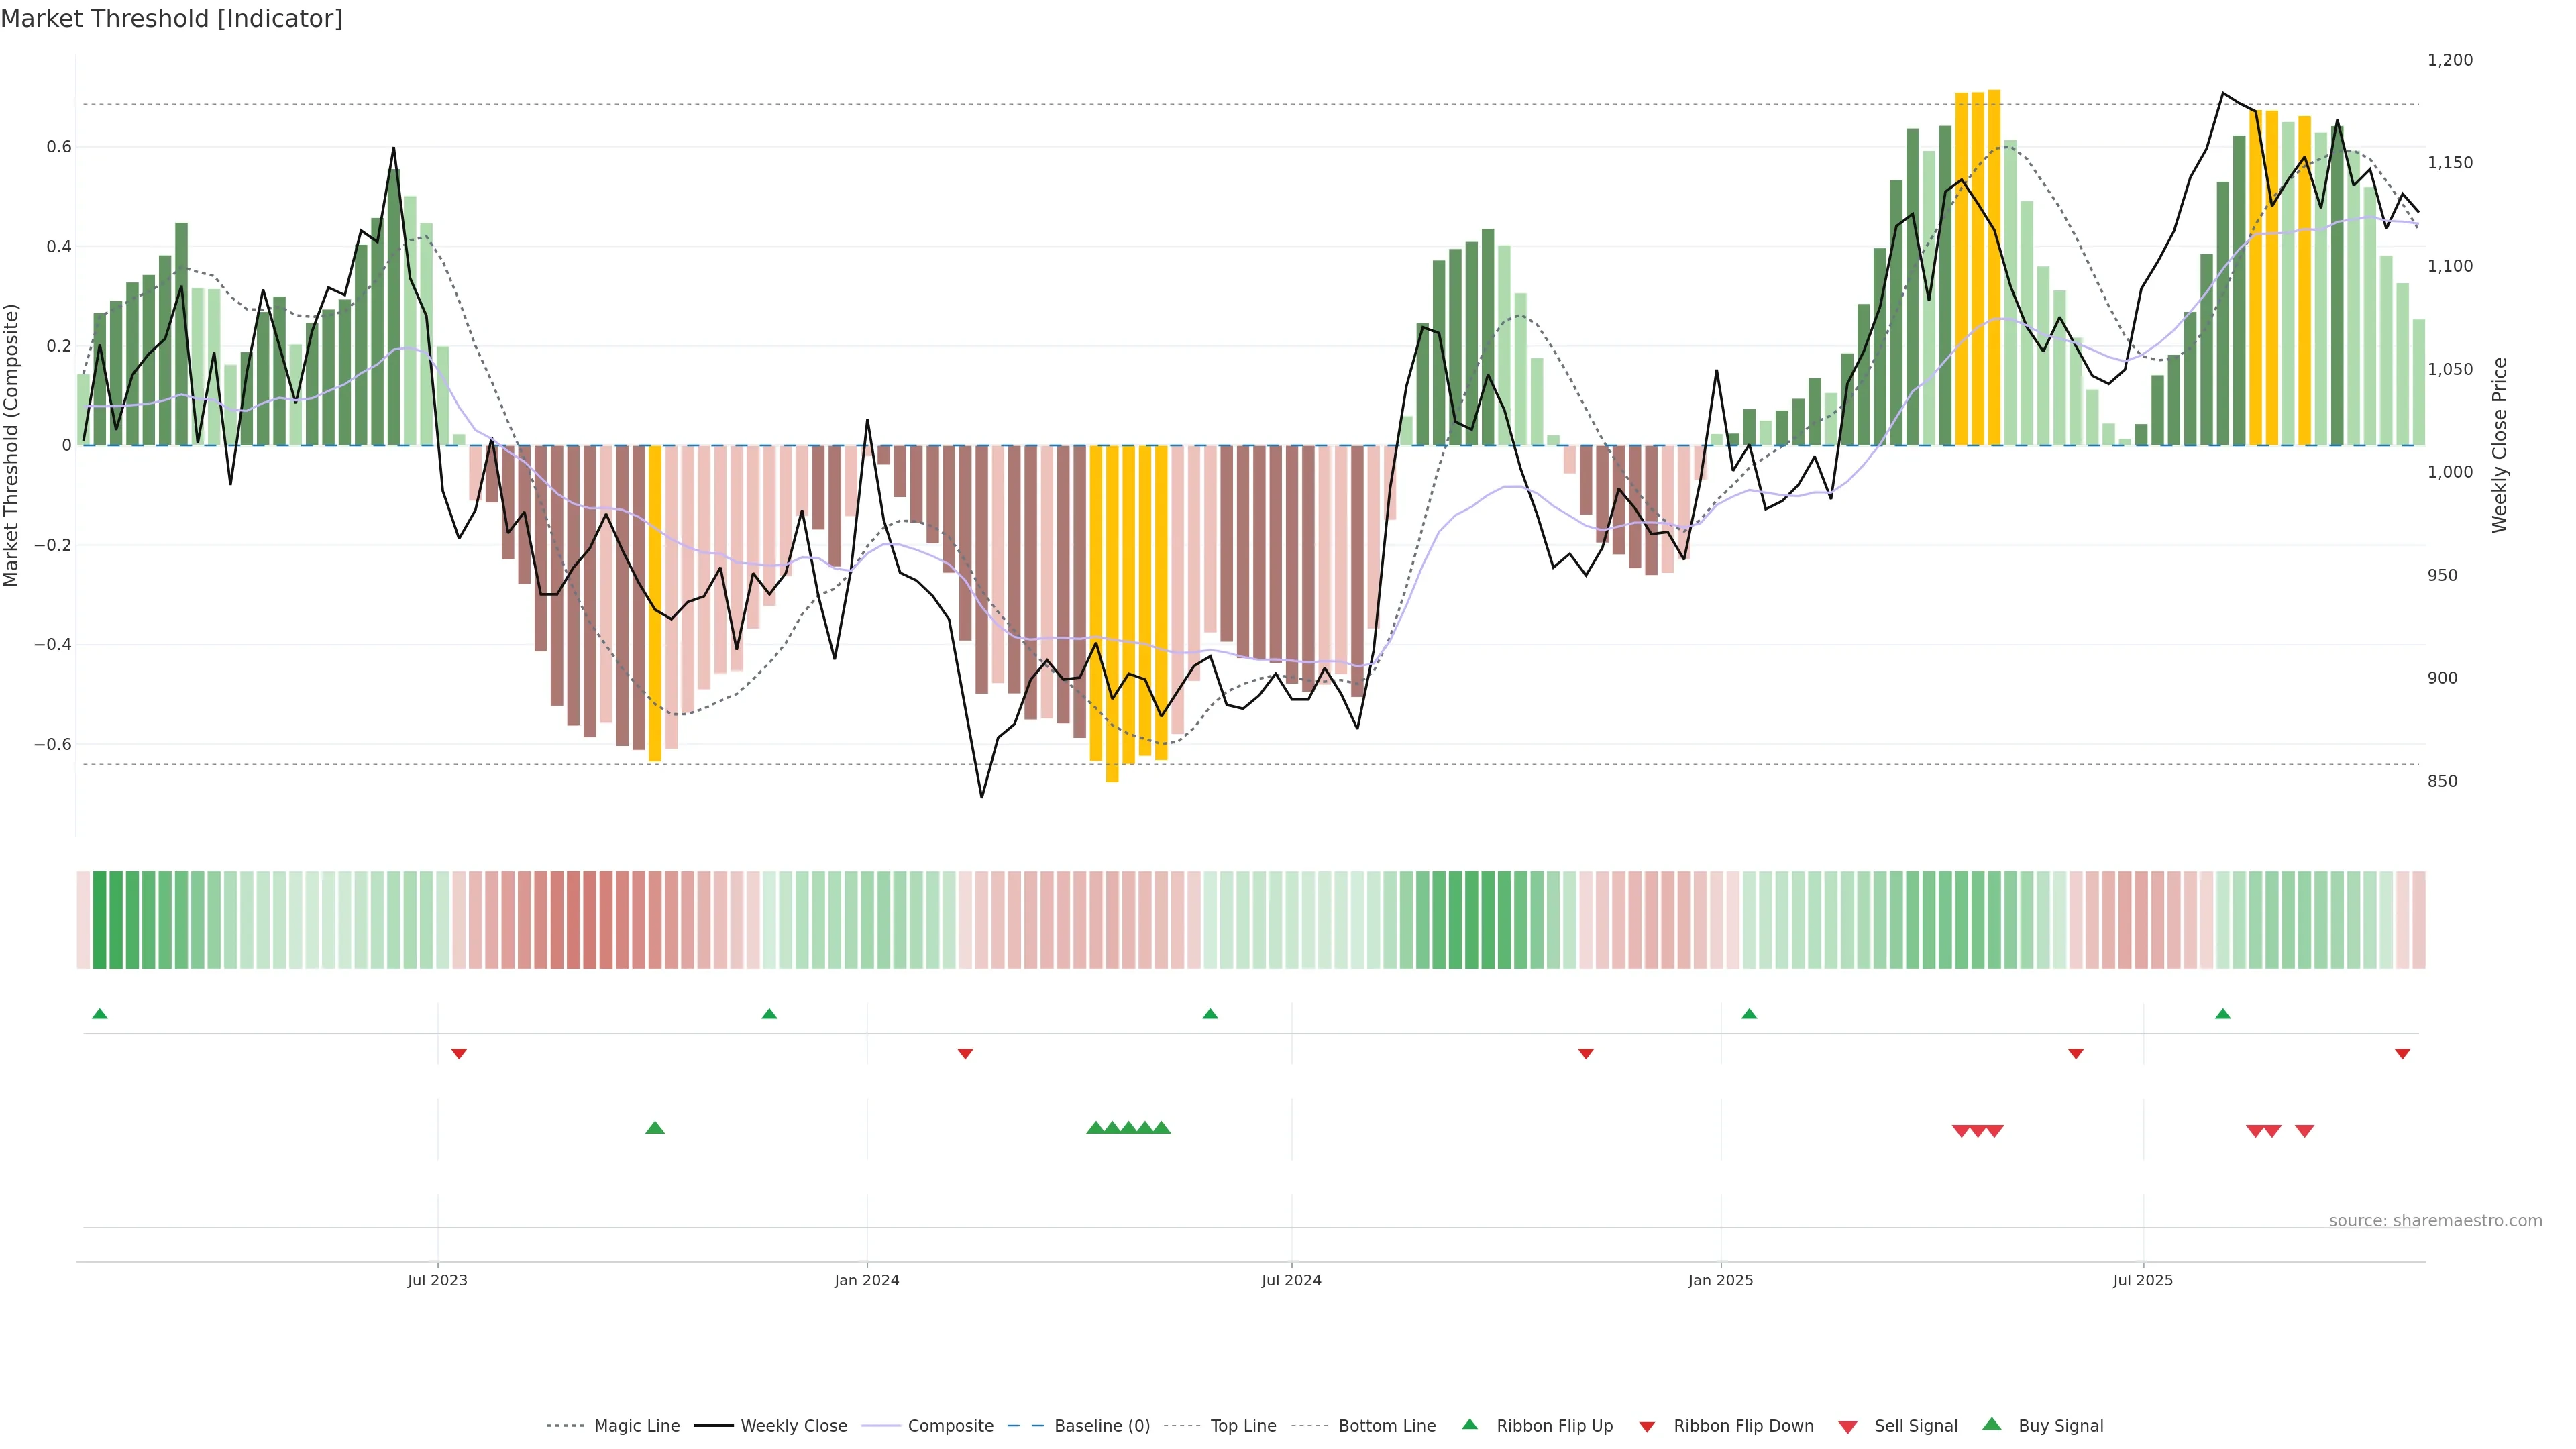Click the first Ribbon Flip Up marker at chart start

point(99,1014)
